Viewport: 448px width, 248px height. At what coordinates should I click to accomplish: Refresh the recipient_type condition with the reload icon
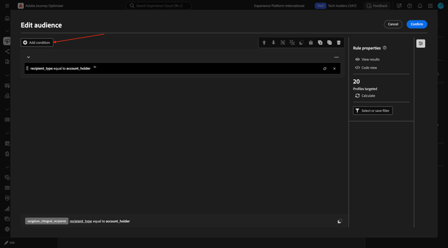pos(324,69)
